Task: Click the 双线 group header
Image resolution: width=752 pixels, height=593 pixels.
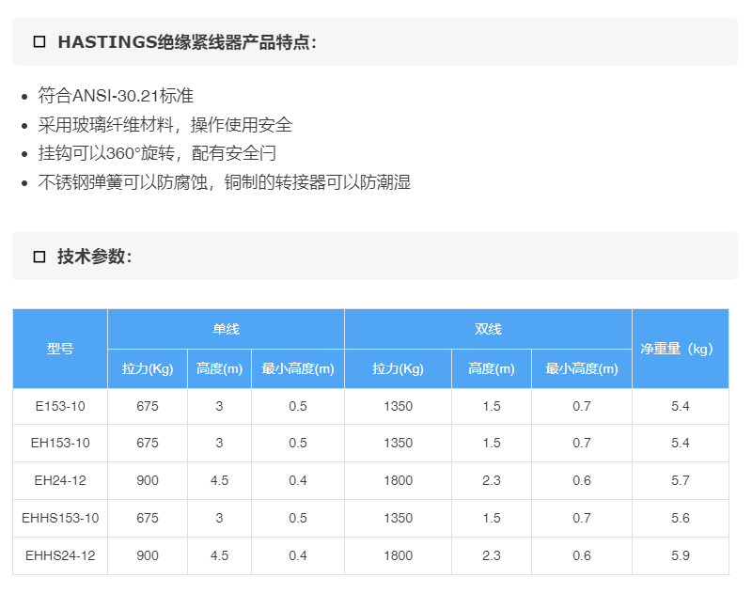Action: click(x=488, y=329)
